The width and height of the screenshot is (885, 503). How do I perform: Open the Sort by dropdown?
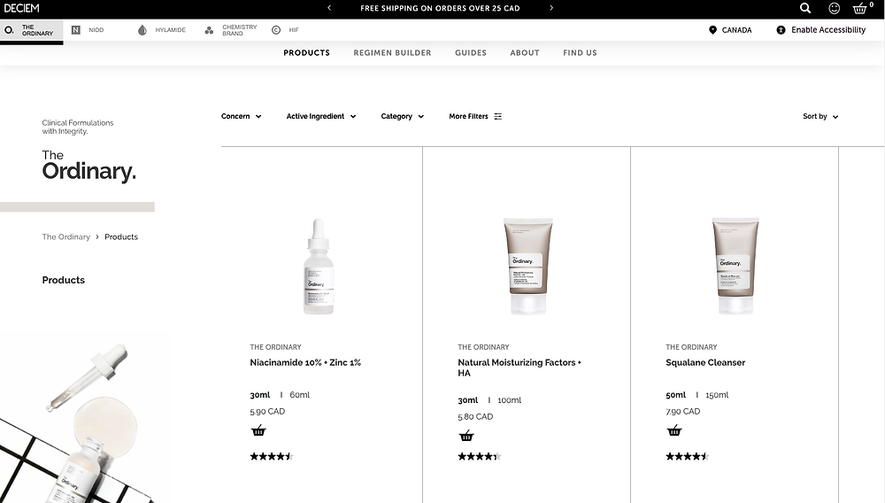(x=820, y=116)
